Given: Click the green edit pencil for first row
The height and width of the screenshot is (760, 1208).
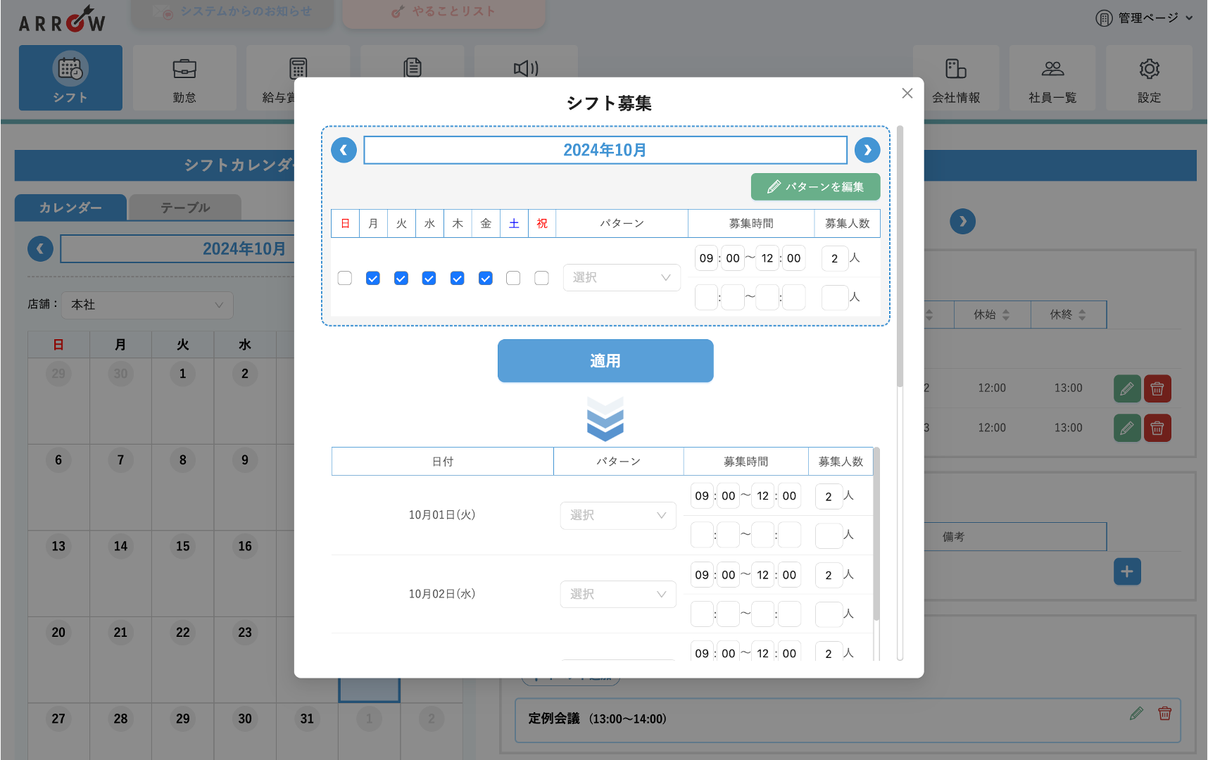Looking at the screenshot, I should point(1126,388).
